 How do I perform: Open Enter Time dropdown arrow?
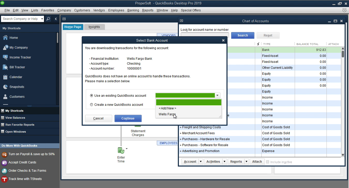[127, 149]
